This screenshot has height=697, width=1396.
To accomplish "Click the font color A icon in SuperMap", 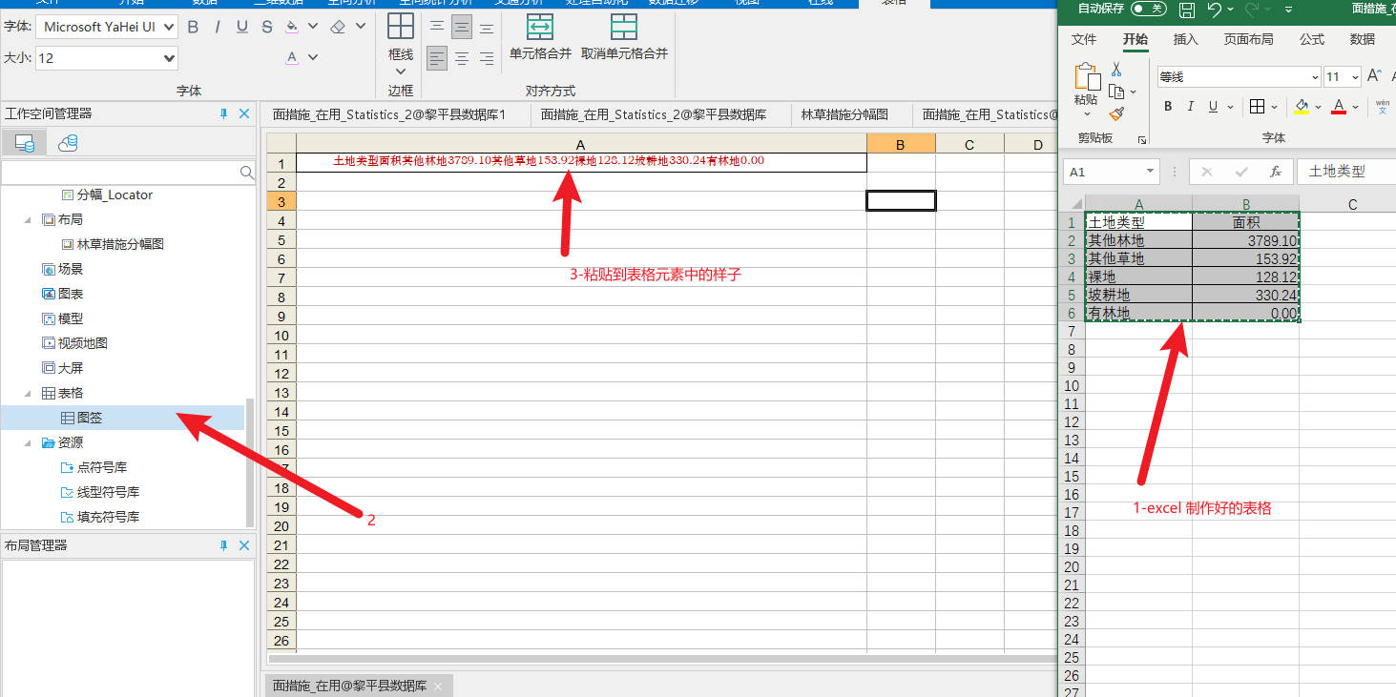I will 292,58.
